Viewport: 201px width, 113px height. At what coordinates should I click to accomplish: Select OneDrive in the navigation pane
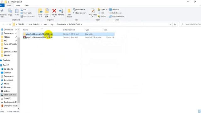pos(7,60)
